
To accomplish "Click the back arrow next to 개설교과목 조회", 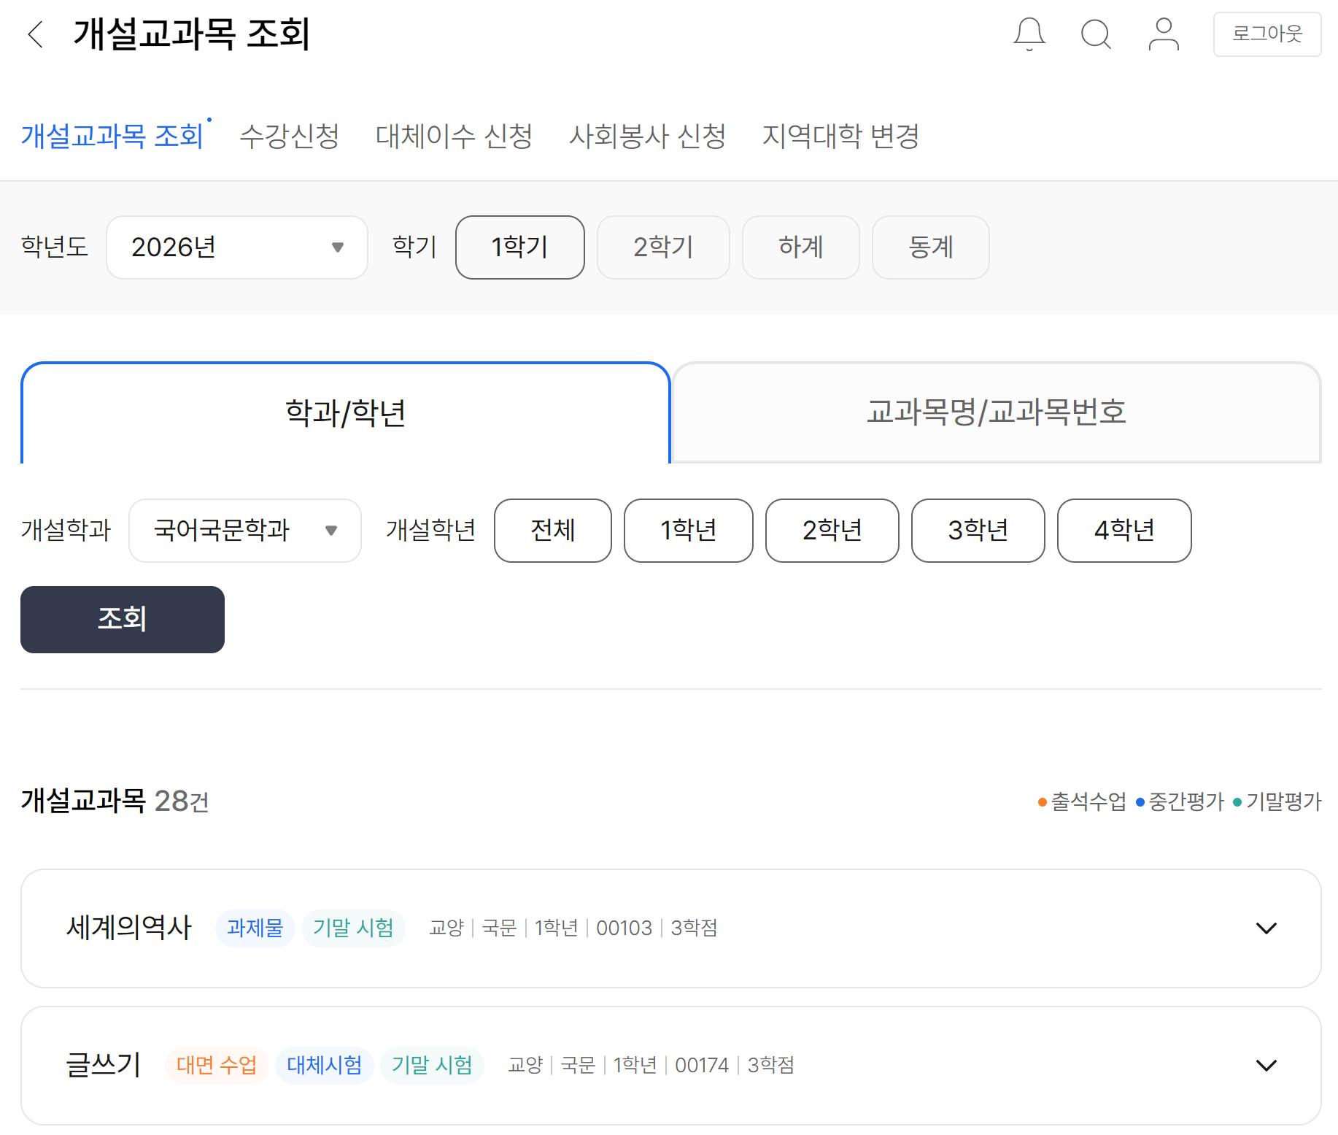I will [x=33, y=34].
